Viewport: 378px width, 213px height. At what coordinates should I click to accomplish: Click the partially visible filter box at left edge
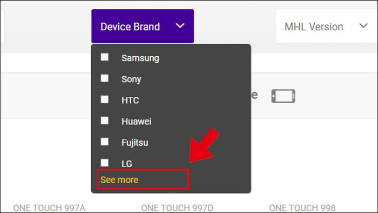tap(2, 26)
